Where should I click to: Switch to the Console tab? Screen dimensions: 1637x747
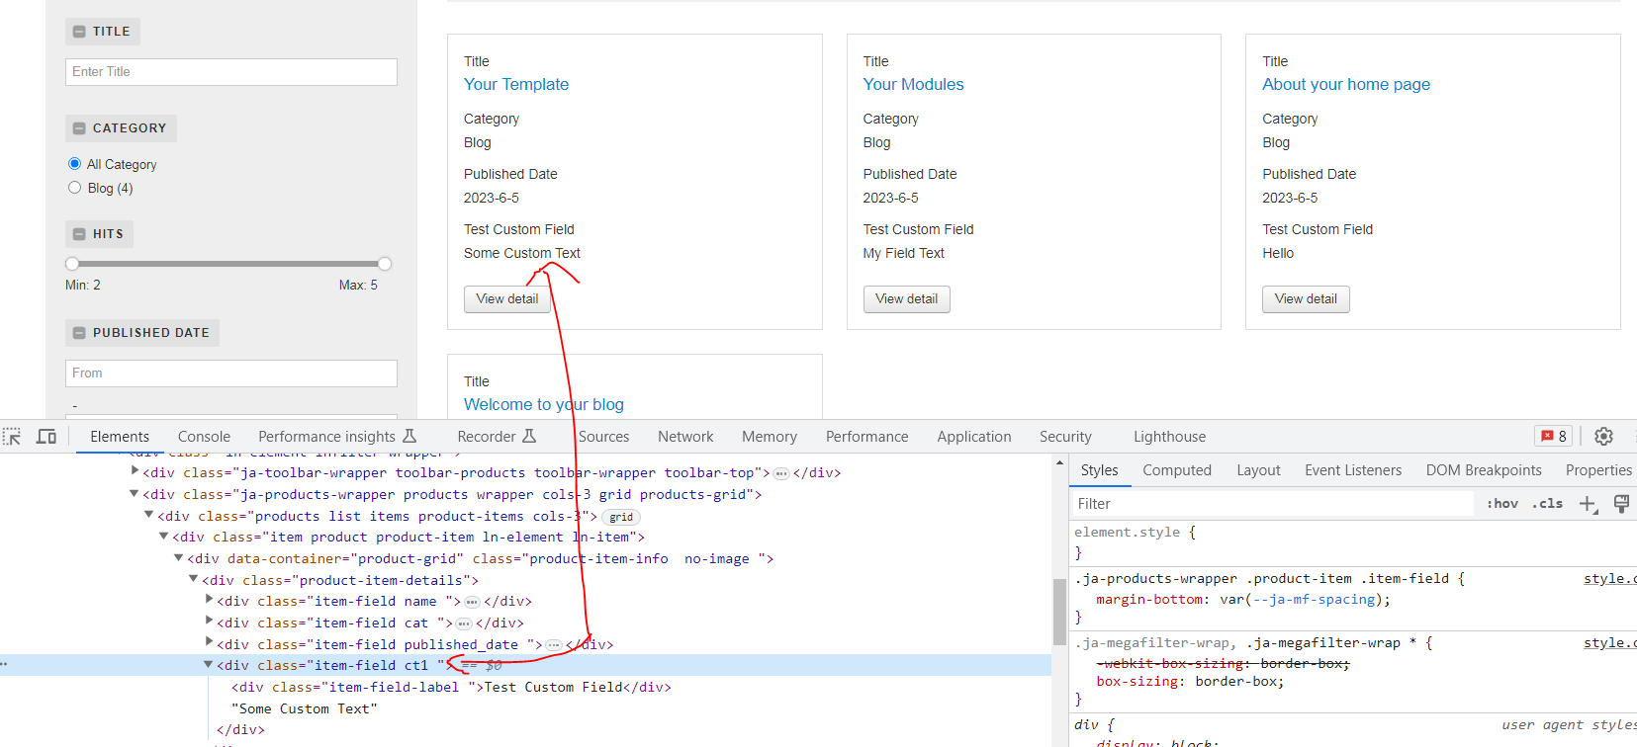click(x=204, y=437)
